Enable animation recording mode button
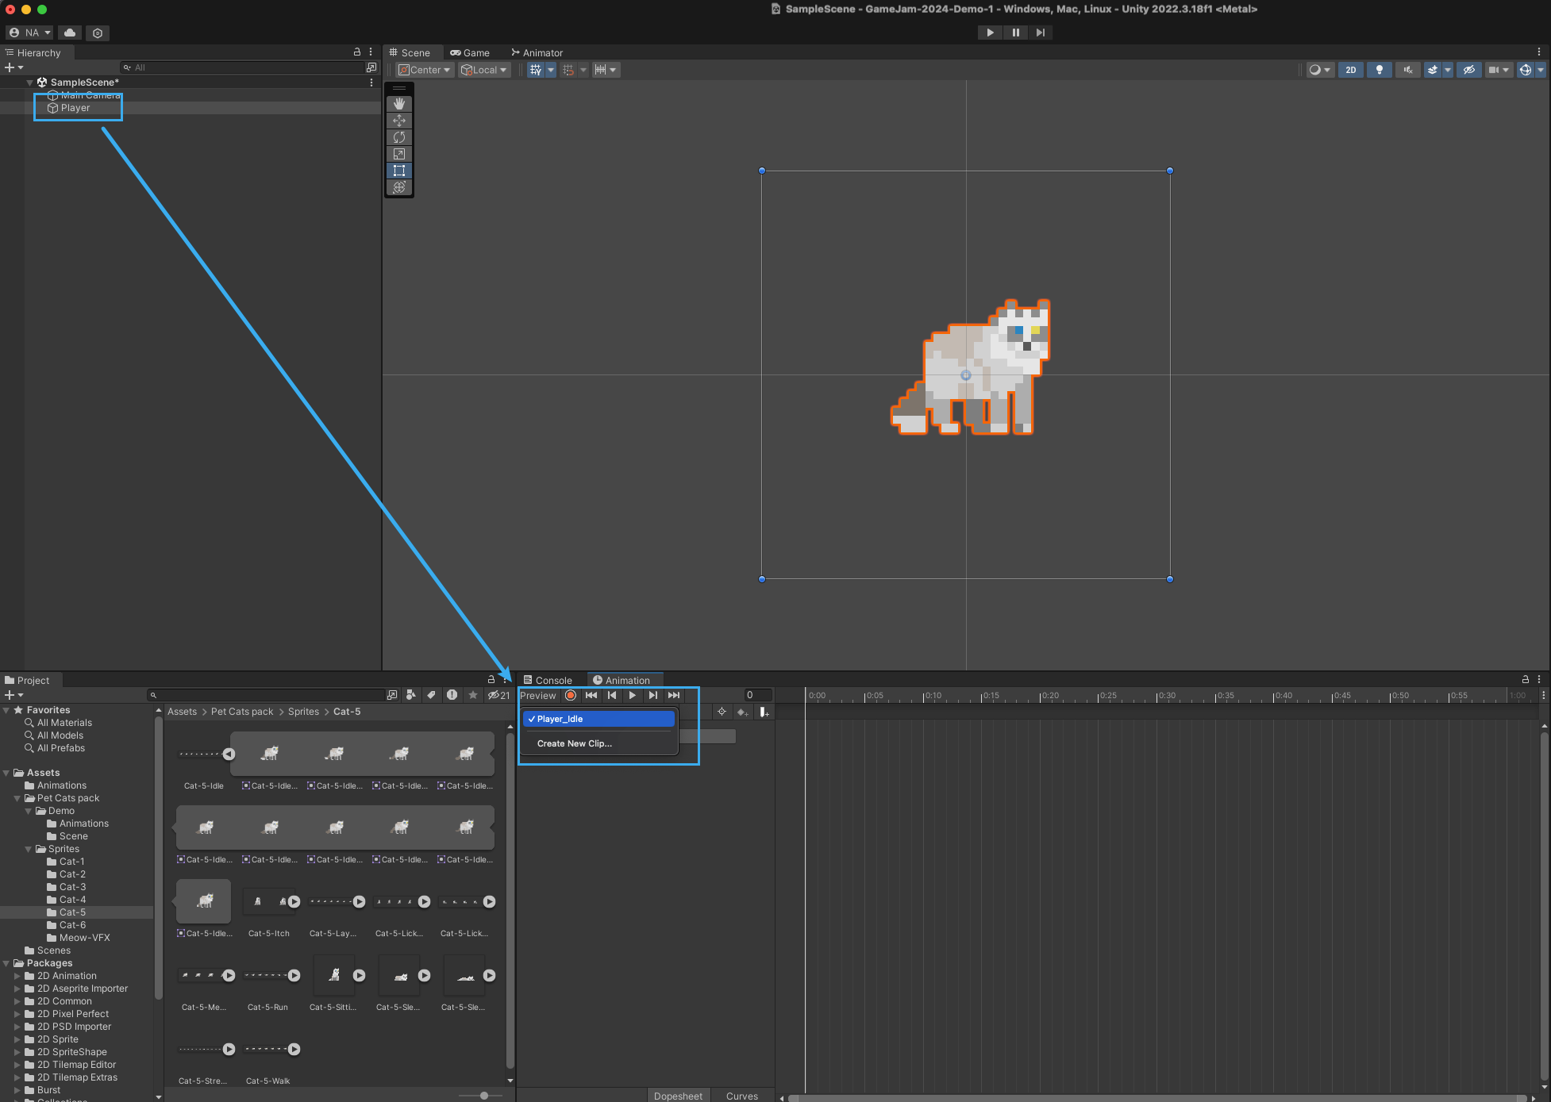1551x1102 pixels. (x=571, y=695)
